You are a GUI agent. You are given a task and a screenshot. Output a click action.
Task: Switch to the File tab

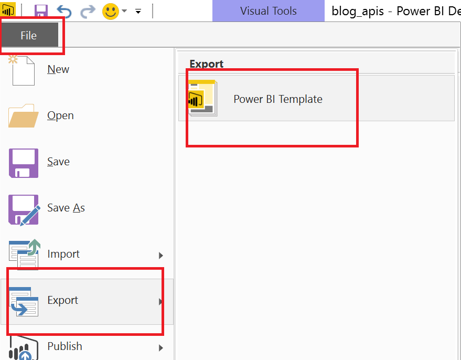(x=29, y=36)
